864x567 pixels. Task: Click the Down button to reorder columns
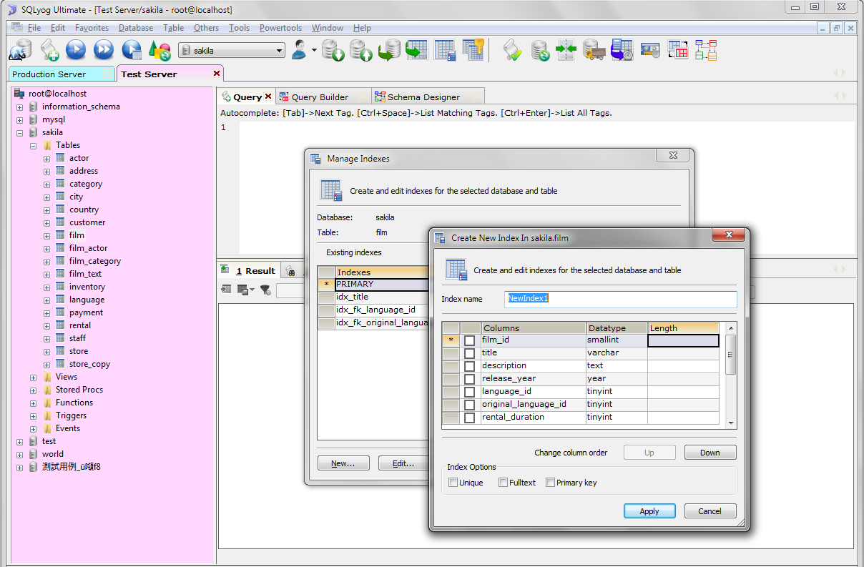[x=710, y=453]
